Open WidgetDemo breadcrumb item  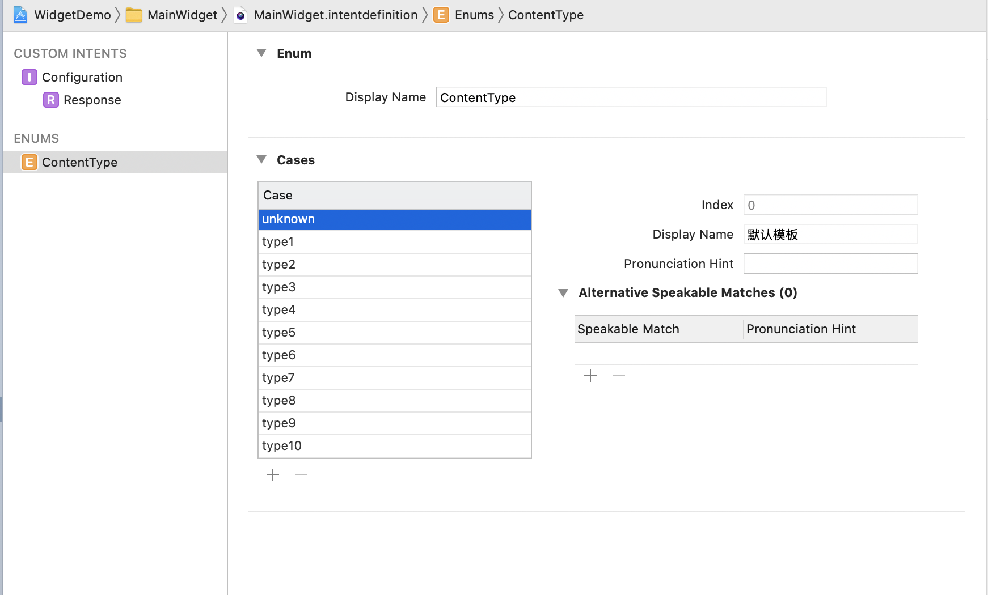pyautogui.click(x=73, y=15)
